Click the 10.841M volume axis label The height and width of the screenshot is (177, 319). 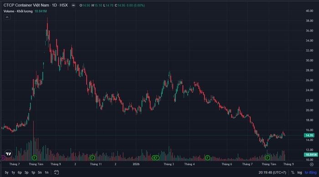coord(311,155)
